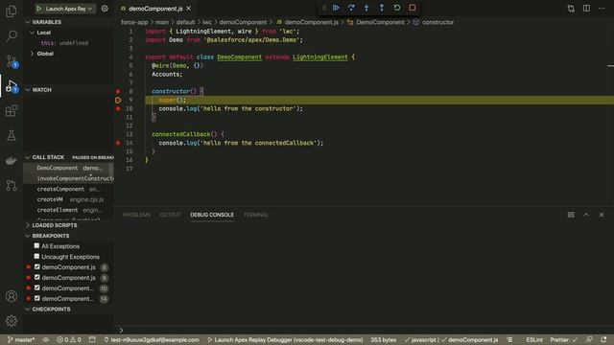
Task: Step over in the debug toolbar
Action: coord(351,8)
